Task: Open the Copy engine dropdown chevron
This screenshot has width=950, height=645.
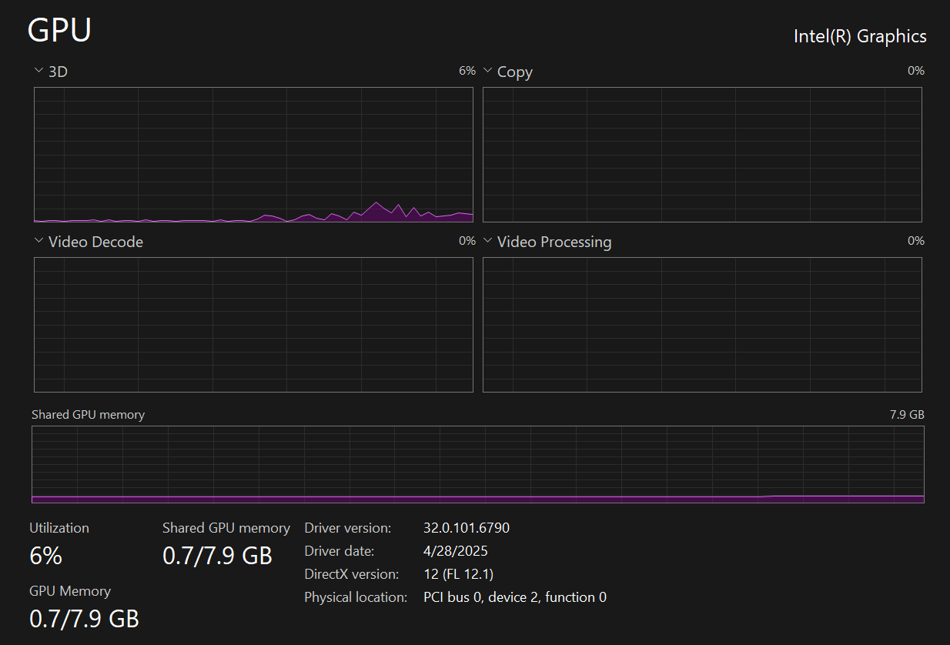Action: pos(487,71)
